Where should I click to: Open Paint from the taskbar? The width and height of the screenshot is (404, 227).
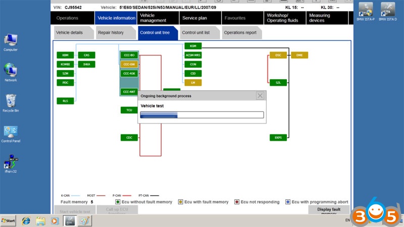pos(84,221)
